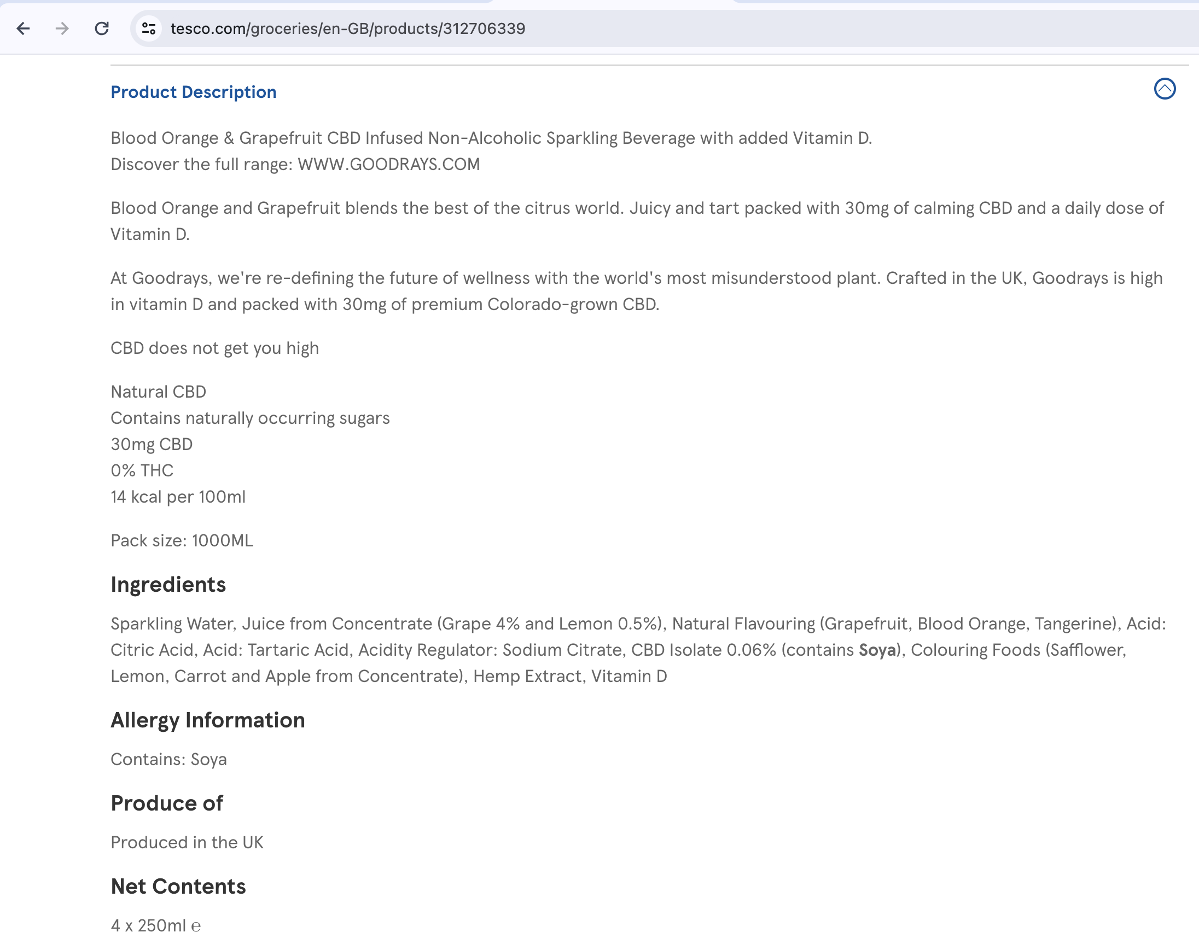The height and width of the screenshot is (944, 1199).
Task: Click the browser forward arrow
Action: coord(62,28)
